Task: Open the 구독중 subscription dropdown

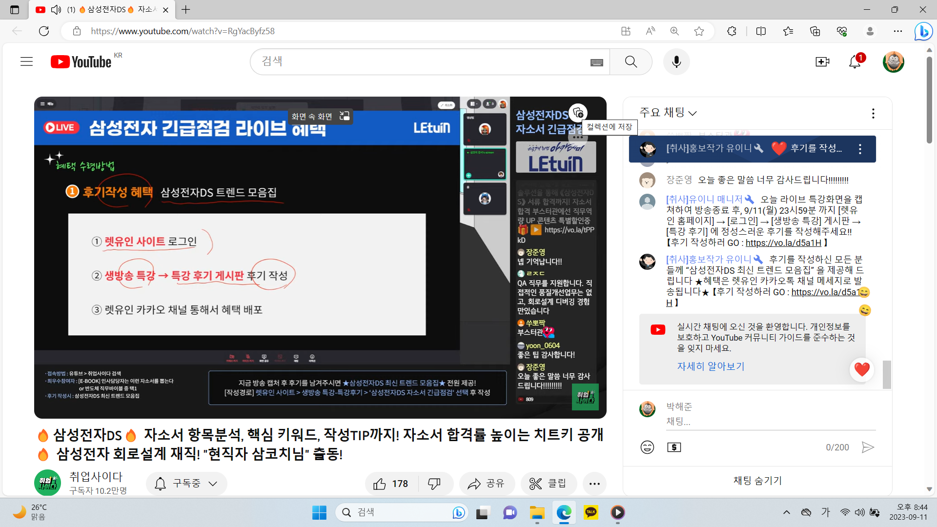Action: click(x=186, y=484)
